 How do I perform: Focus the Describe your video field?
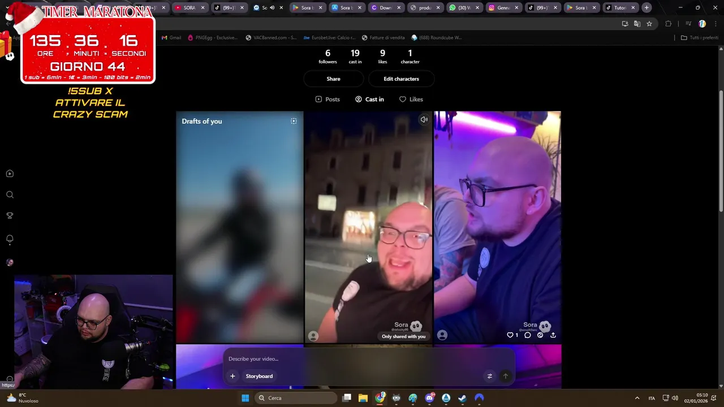pos(368,359)
